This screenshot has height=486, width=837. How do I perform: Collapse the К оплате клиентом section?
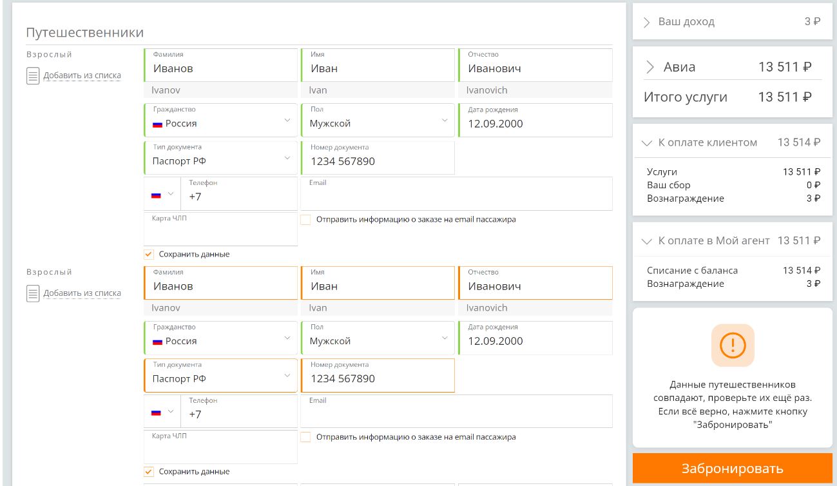(x=647, y=143)
